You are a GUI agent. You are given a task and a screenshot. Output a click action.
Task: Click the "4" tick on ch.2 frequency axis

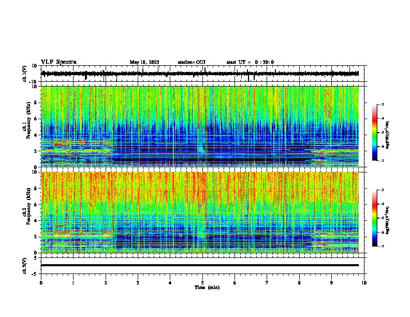click(36, 221)
